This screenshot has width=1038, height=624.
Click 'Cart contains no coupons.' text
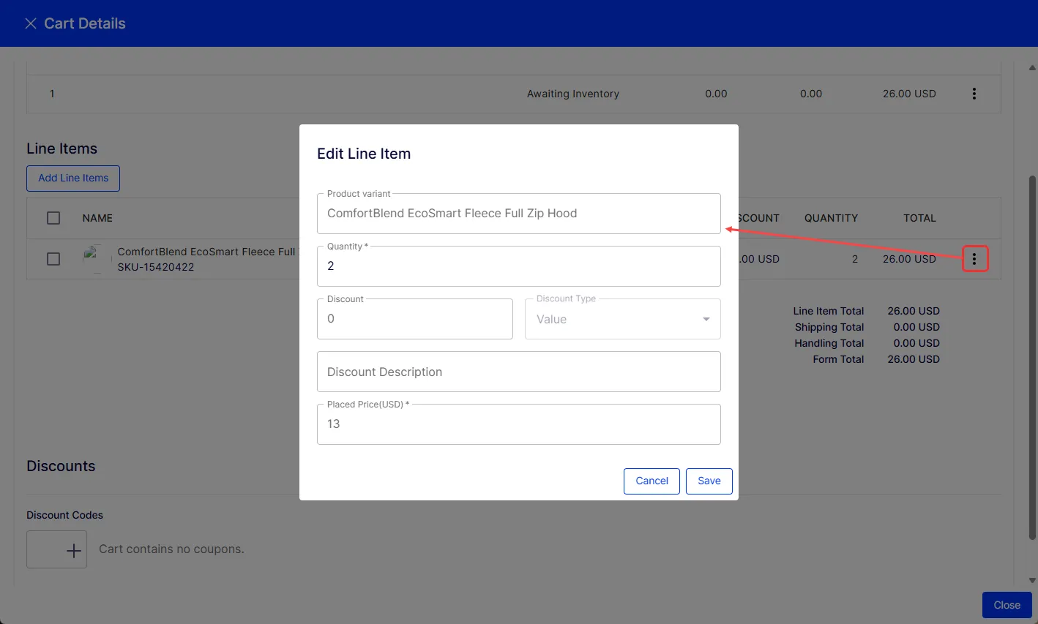(171, 549)
